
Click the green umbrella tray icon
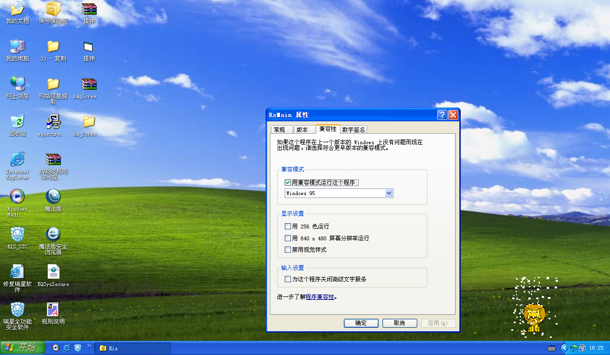tap(574, 348)
